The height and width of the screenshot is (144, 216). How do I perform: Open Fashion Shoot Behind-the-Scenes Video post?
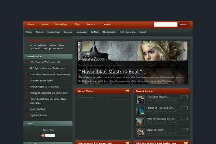tap(49, 93)
